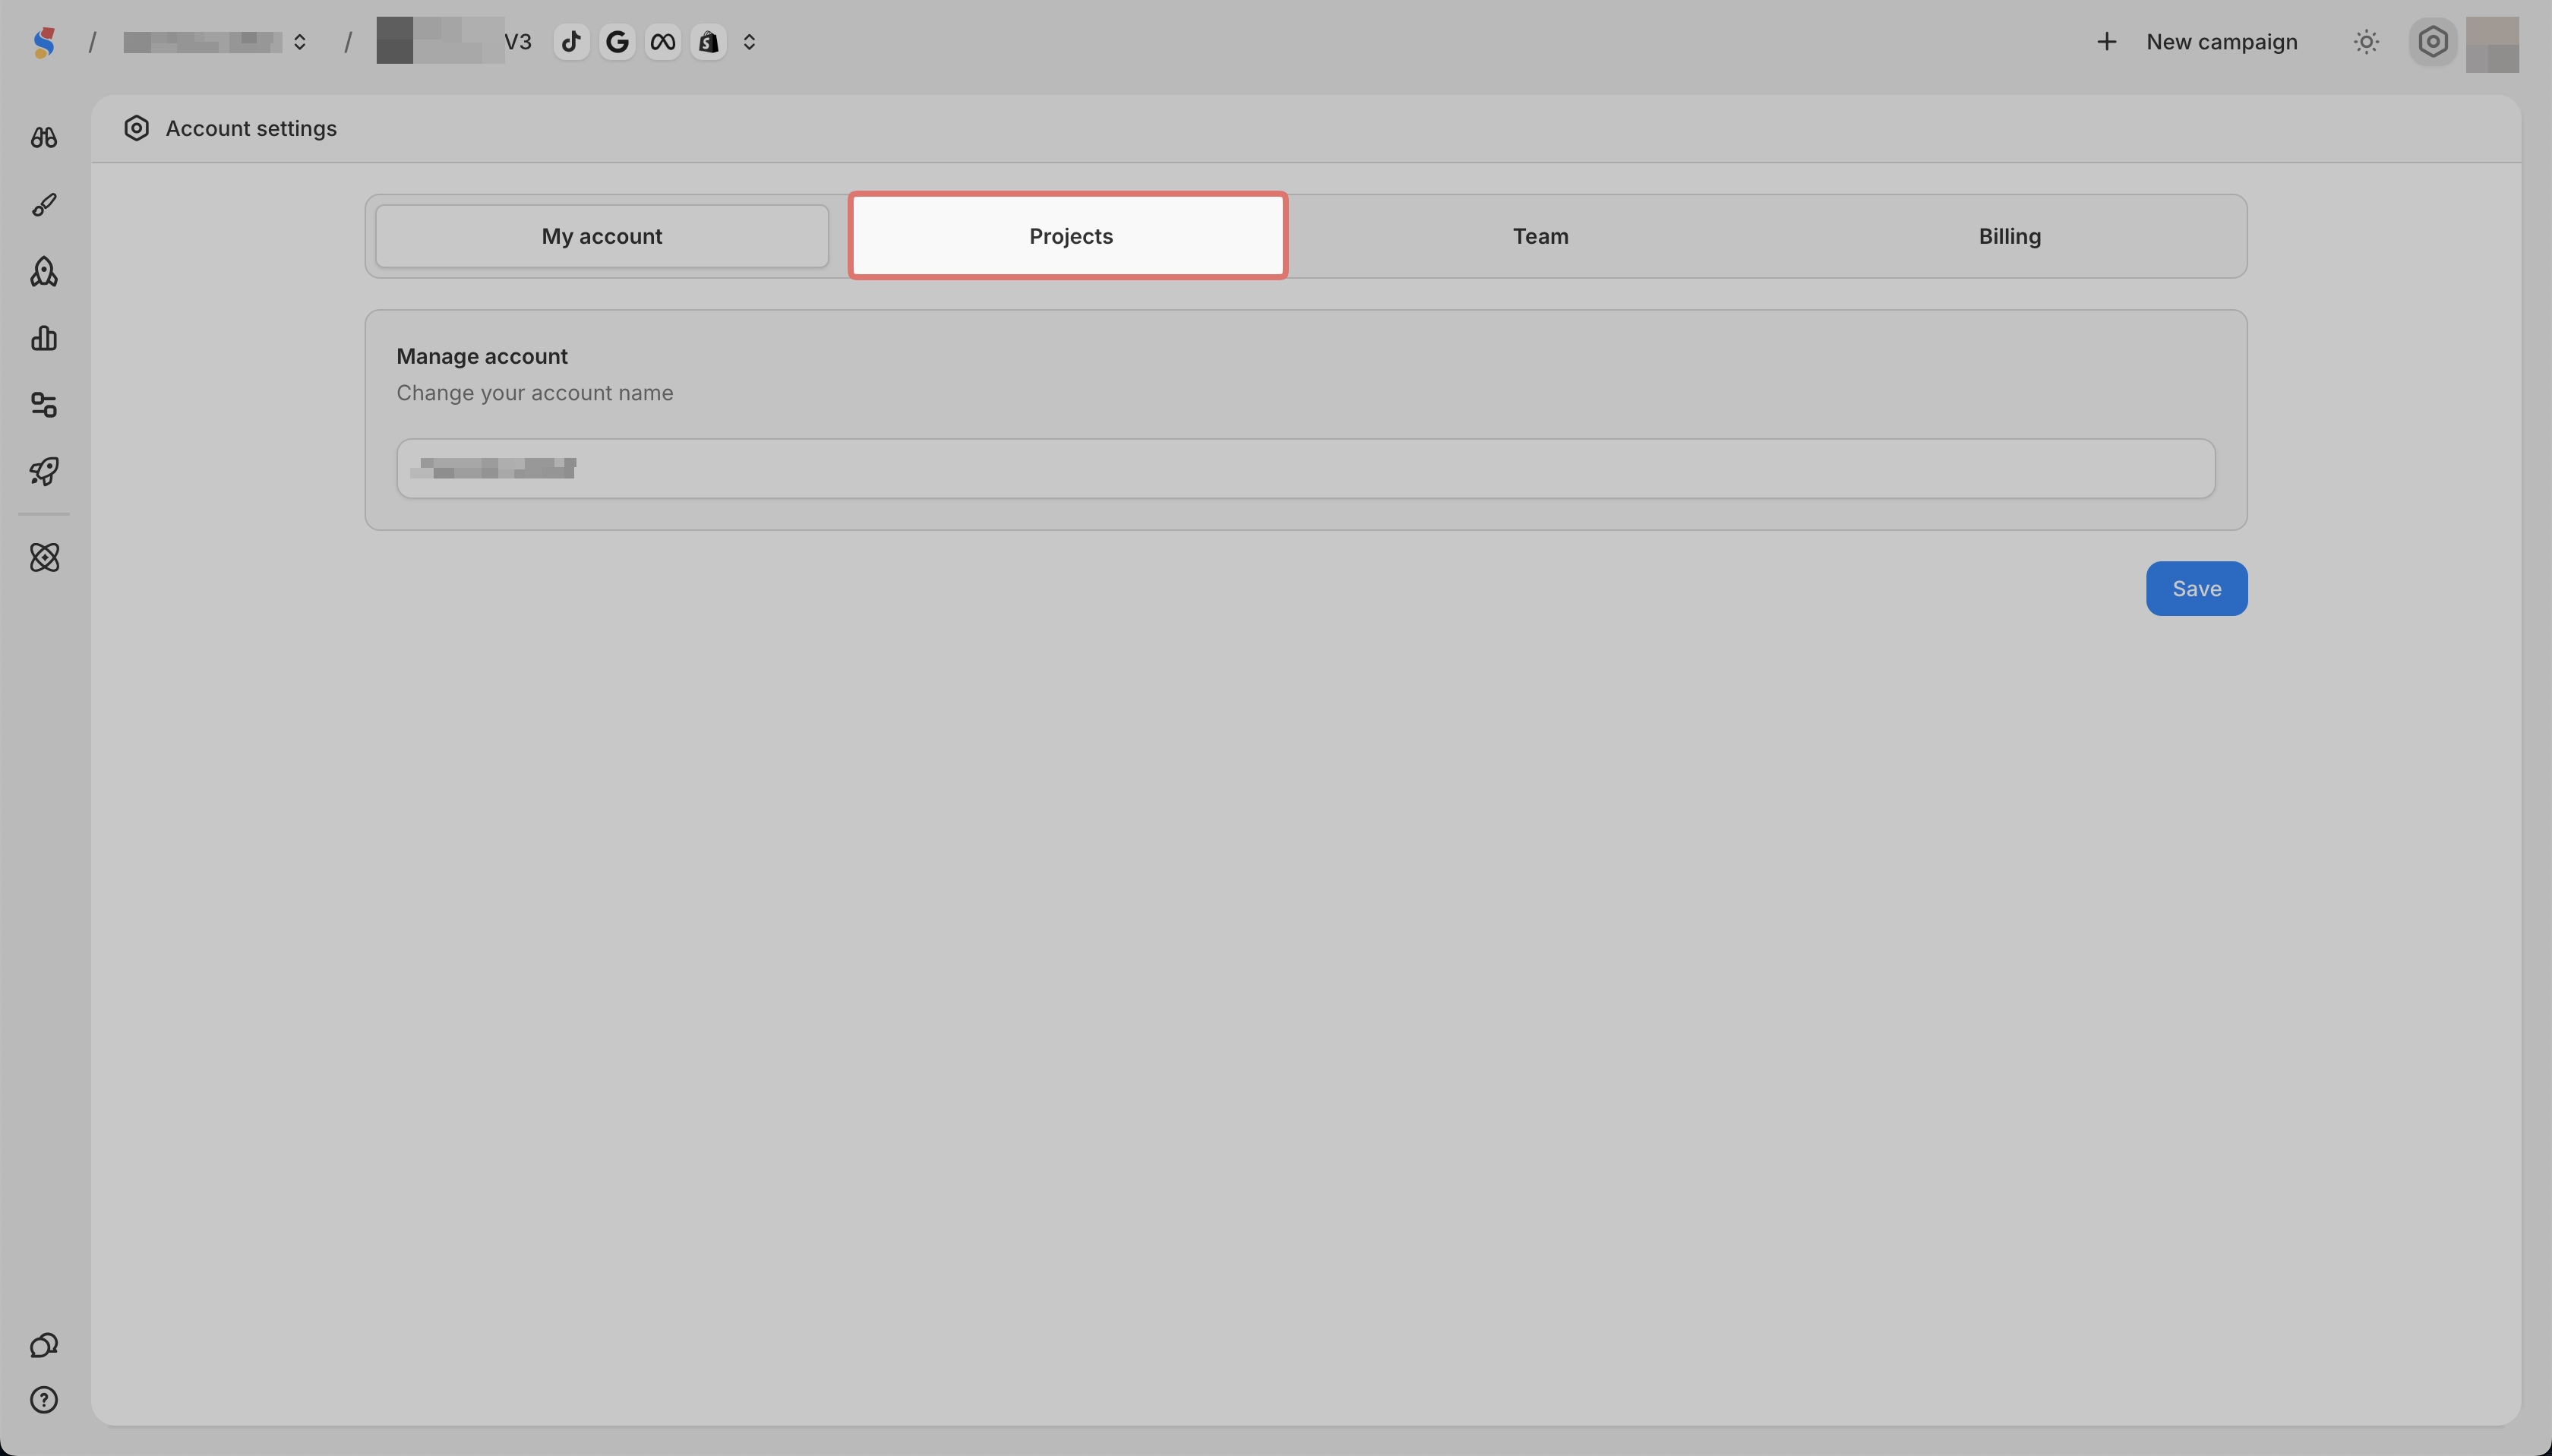This screenshot has width=2552, height=1456.
Task: Switch to the My account tab
Action: point(602,236)
